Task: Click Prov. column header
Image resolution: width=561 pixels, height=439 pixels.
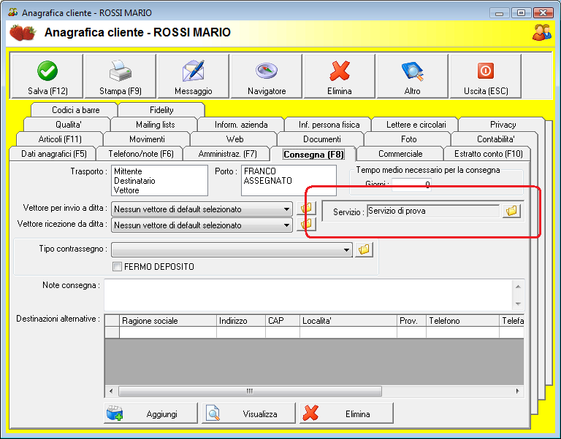Action: 411,321
